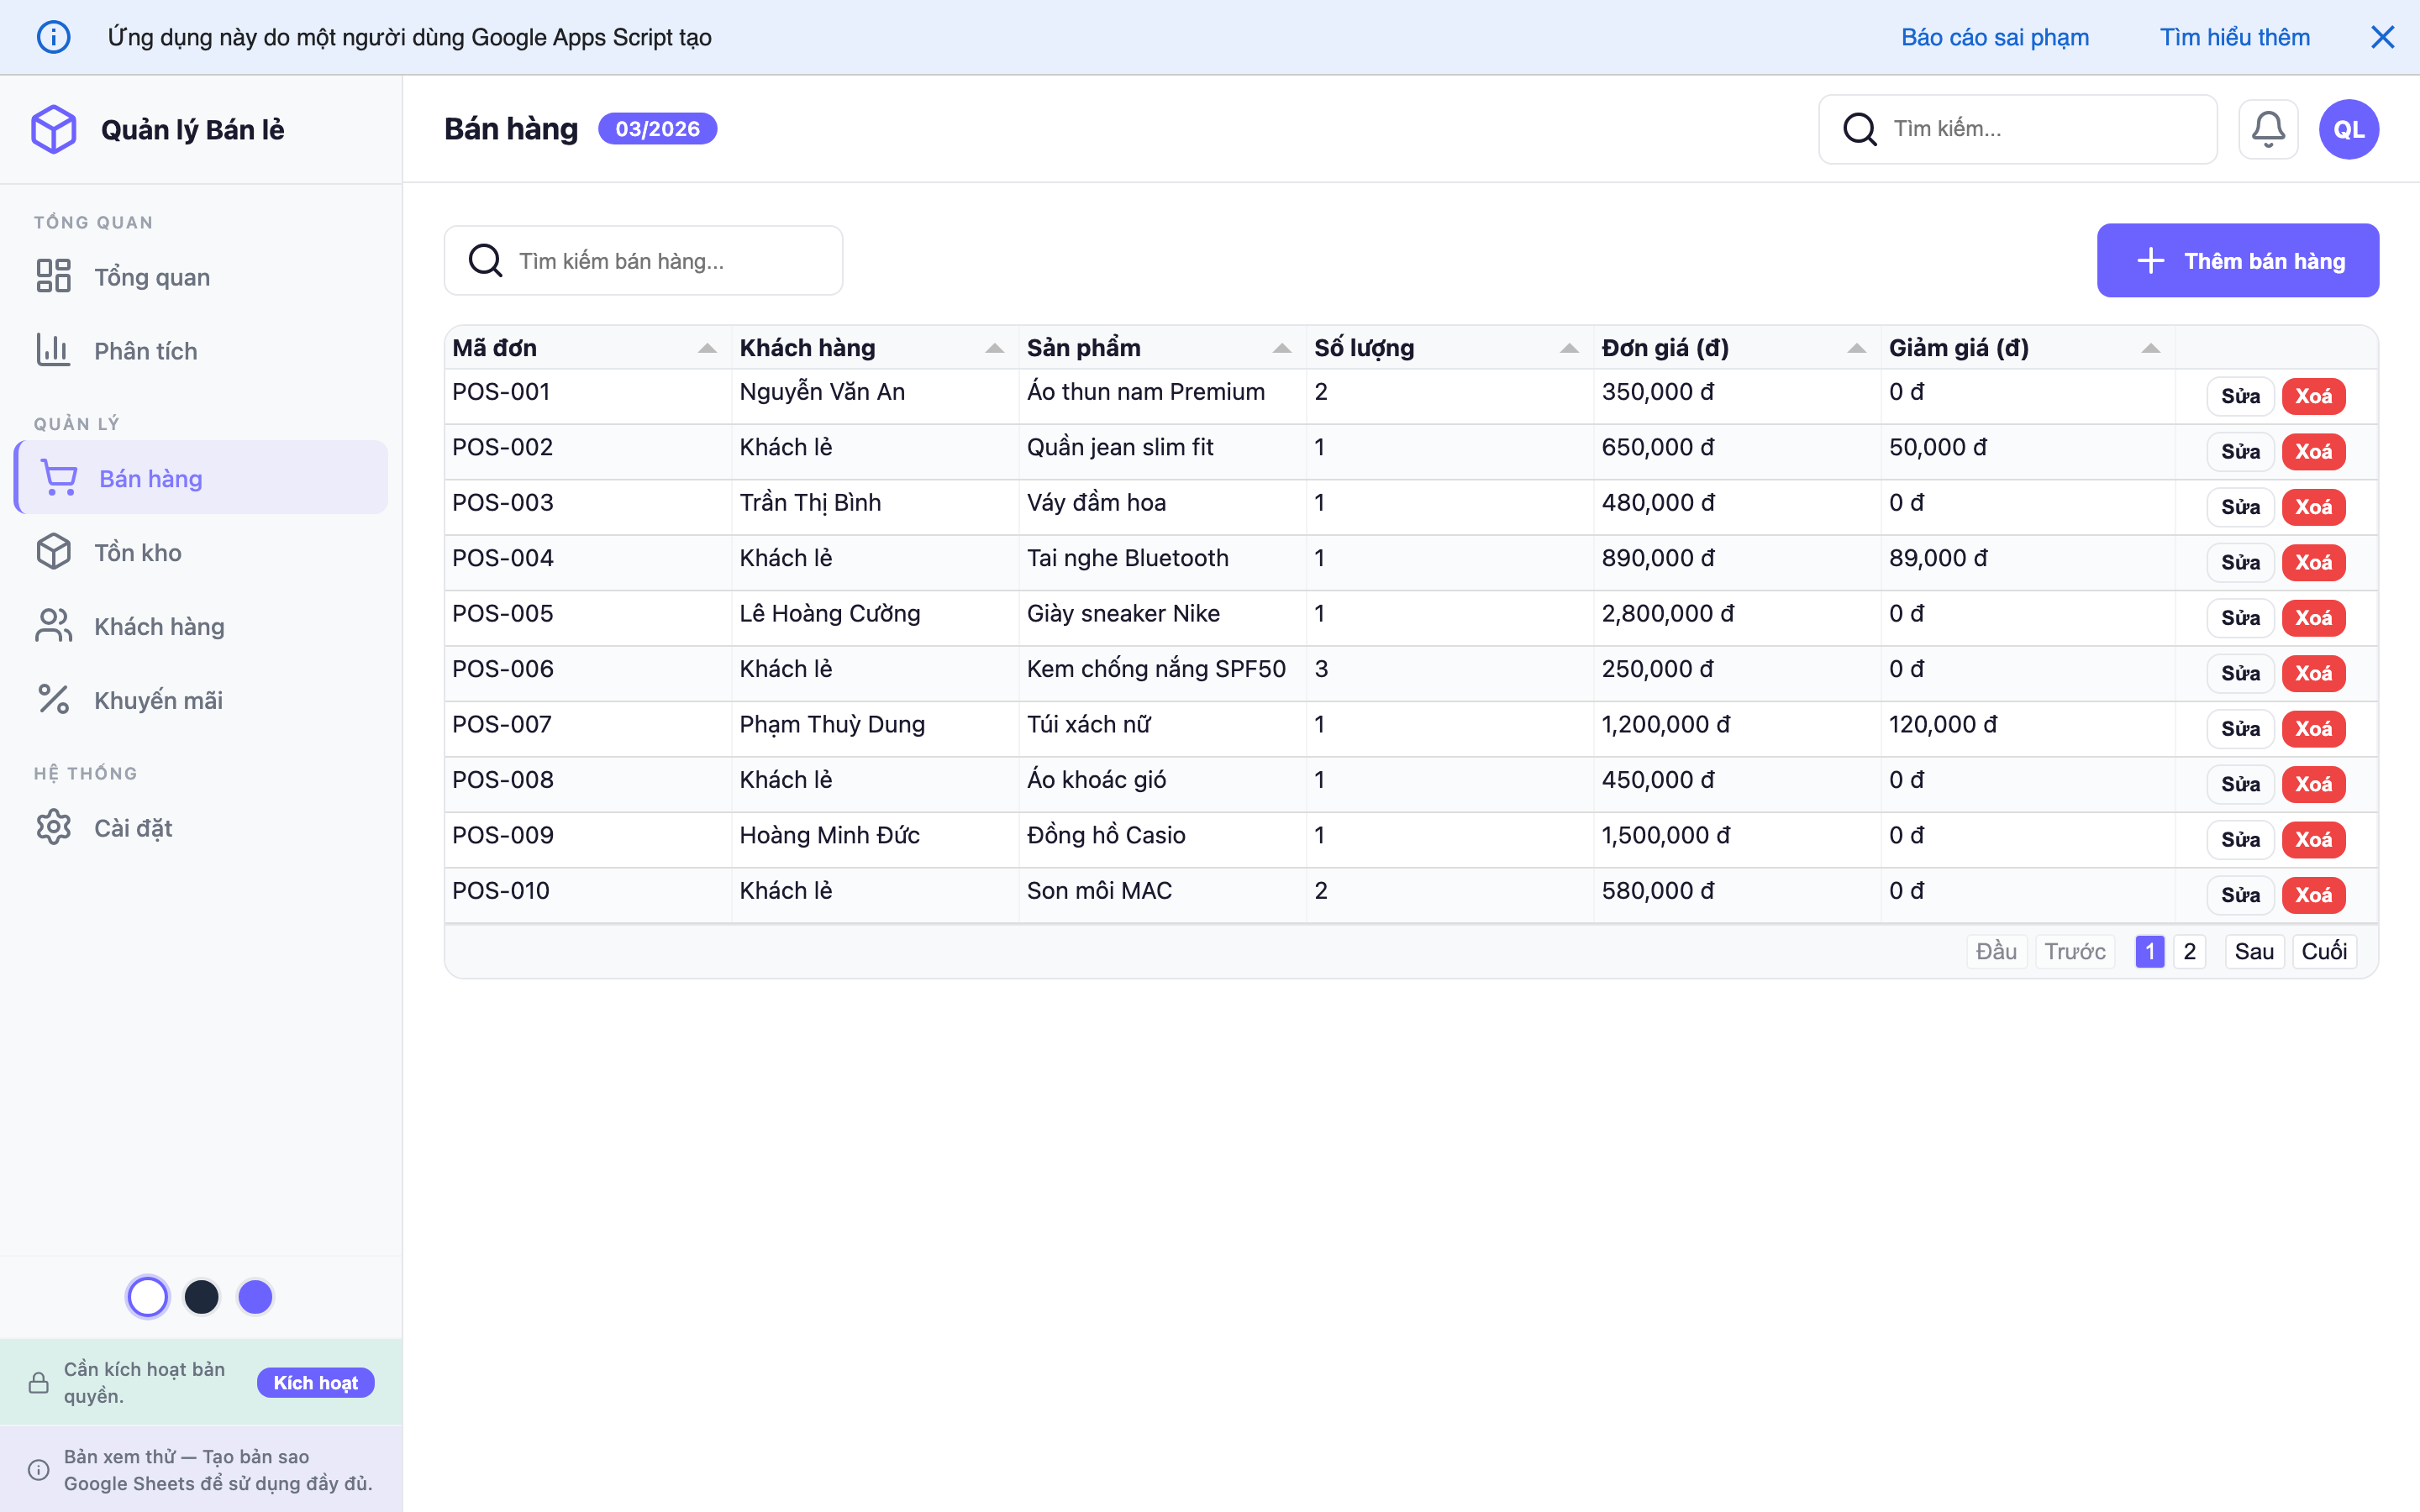Image resolution: width=2420 pixels, height=1512 pixels.
Task: Open Phân tích analytics chart icon
Action: tap(54, 350)
